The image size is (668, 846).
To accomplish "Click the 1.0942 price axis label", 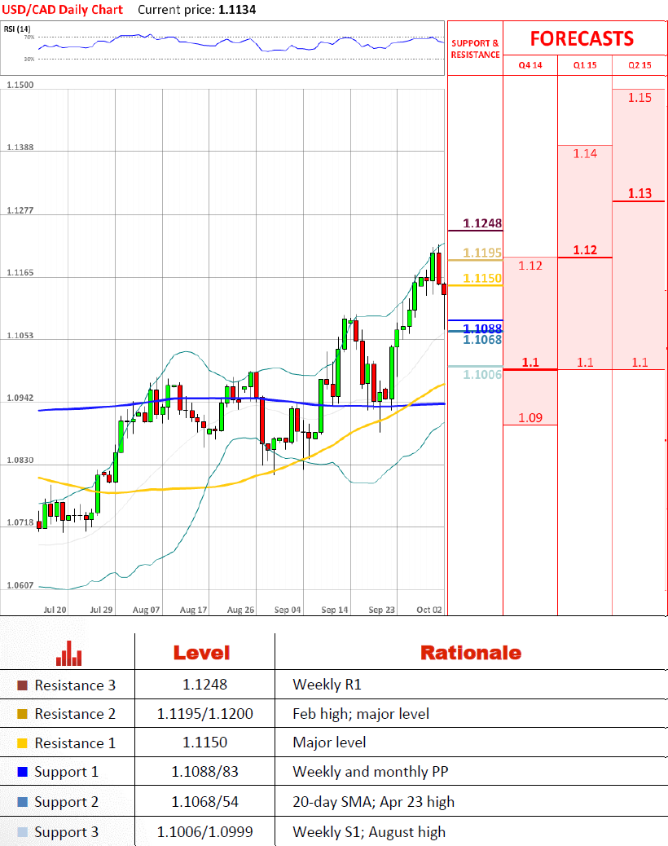I will [20, 399].
